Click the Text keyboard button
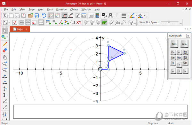 [174, 44]
